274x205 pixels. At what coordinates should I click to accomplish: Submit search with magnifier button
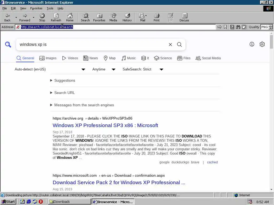click(x=180, y=45)
